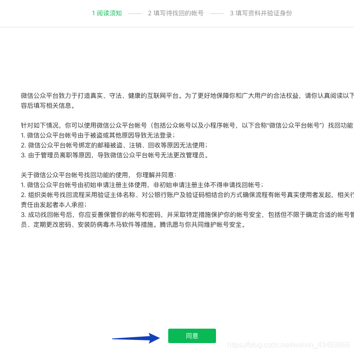Select step 1 阅读须知
Screen dimensions: 354x353
tap(107, 13)
